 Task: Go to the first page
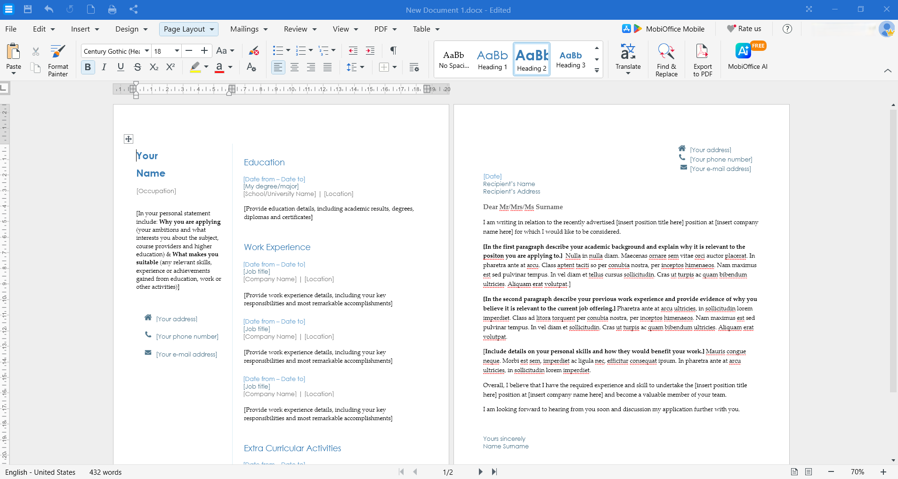tap(401, 472)
